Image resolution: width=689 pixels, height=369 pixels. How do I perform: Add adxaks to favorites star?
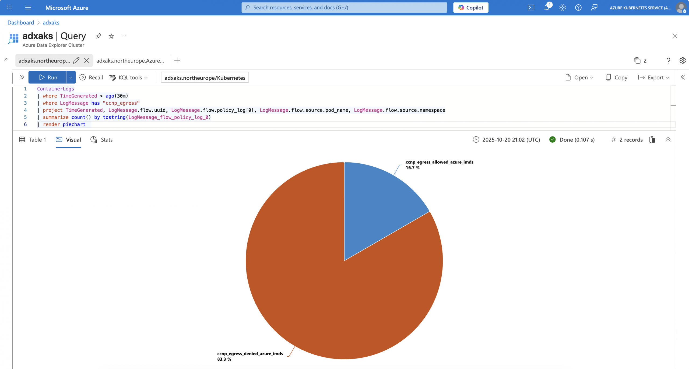tap(111, 36)
